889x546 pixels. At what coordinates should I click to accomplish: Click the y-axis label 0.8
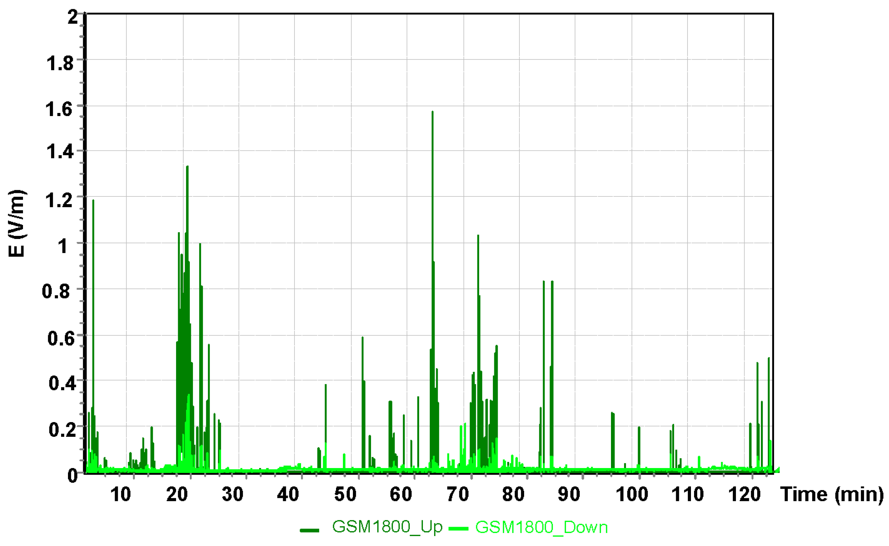click(56, 291)
